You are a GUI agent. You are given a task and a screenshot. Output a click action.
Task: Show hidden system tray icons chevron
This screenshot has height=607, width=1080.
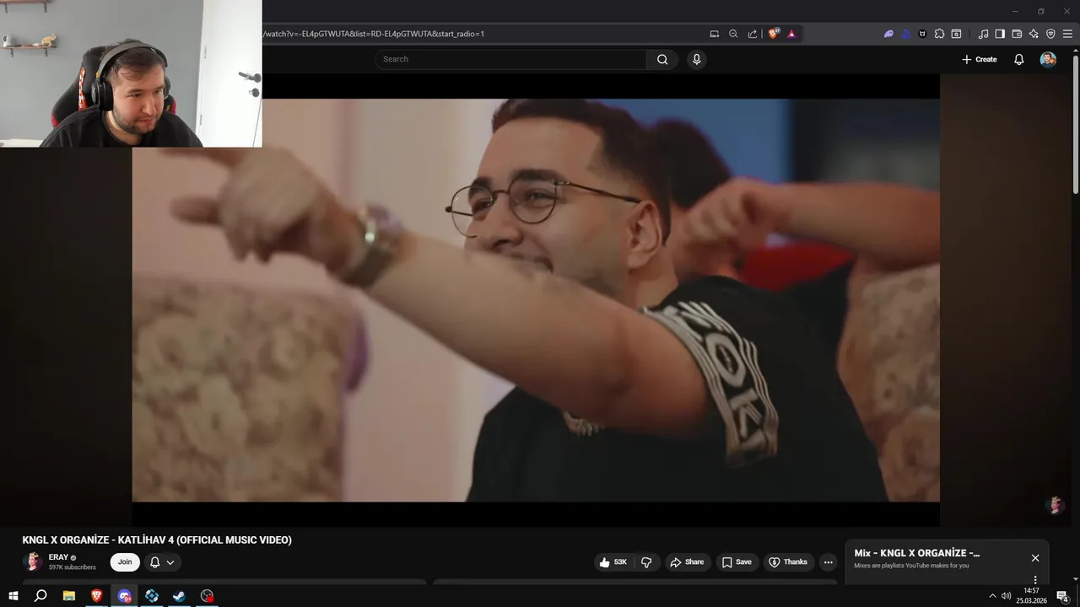(992, 596)
